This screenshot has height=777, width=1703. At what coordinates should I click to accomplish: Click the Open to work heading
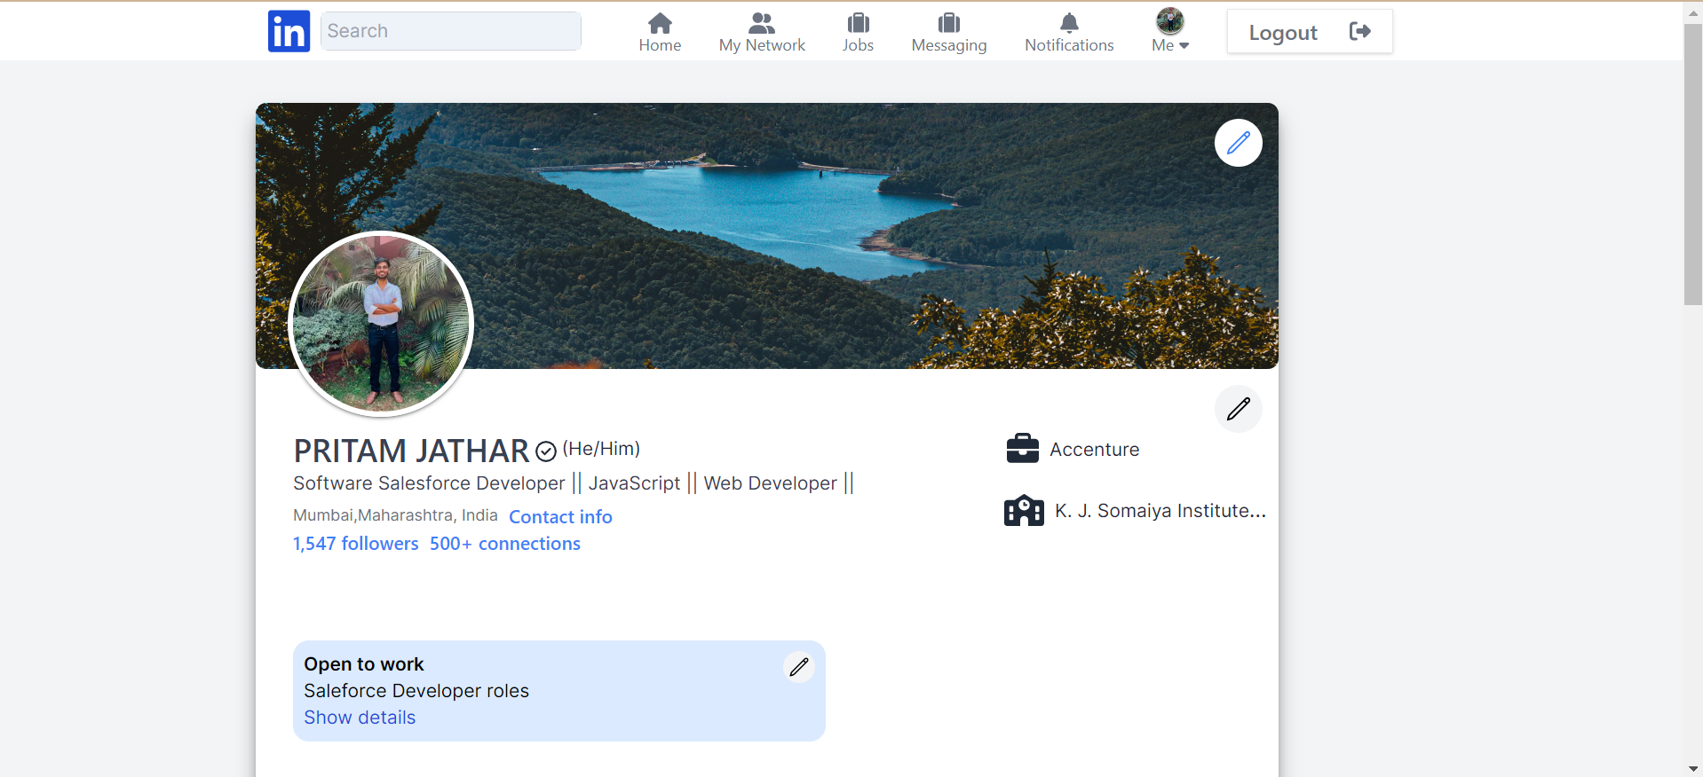[x=364, y=664]
